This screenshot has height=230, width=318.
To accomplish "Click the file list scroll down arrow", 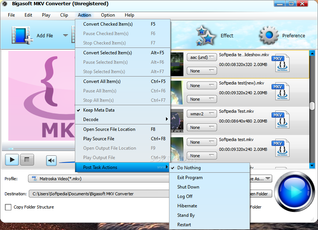I will pyautogui.click(x=312, y=166).
